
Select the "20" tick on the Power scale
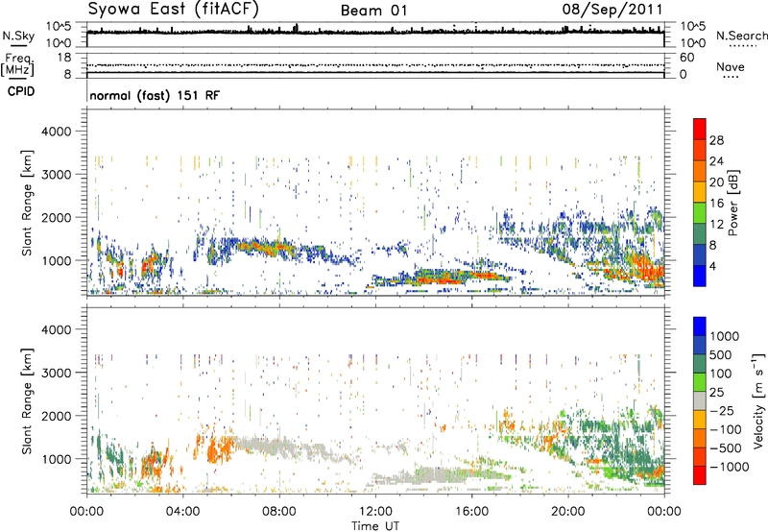(716, 182)
